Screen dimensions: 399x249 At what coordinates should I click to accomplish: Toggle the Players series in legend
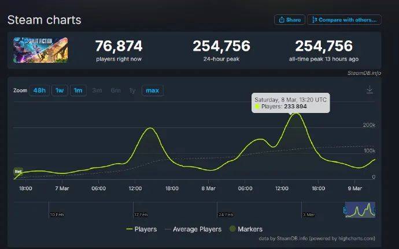point(142,229)
